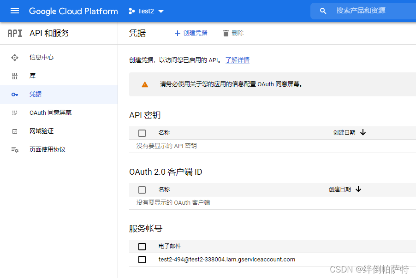
Task: Open 网域验证 in the sidebar
Action: coord(59,131)
